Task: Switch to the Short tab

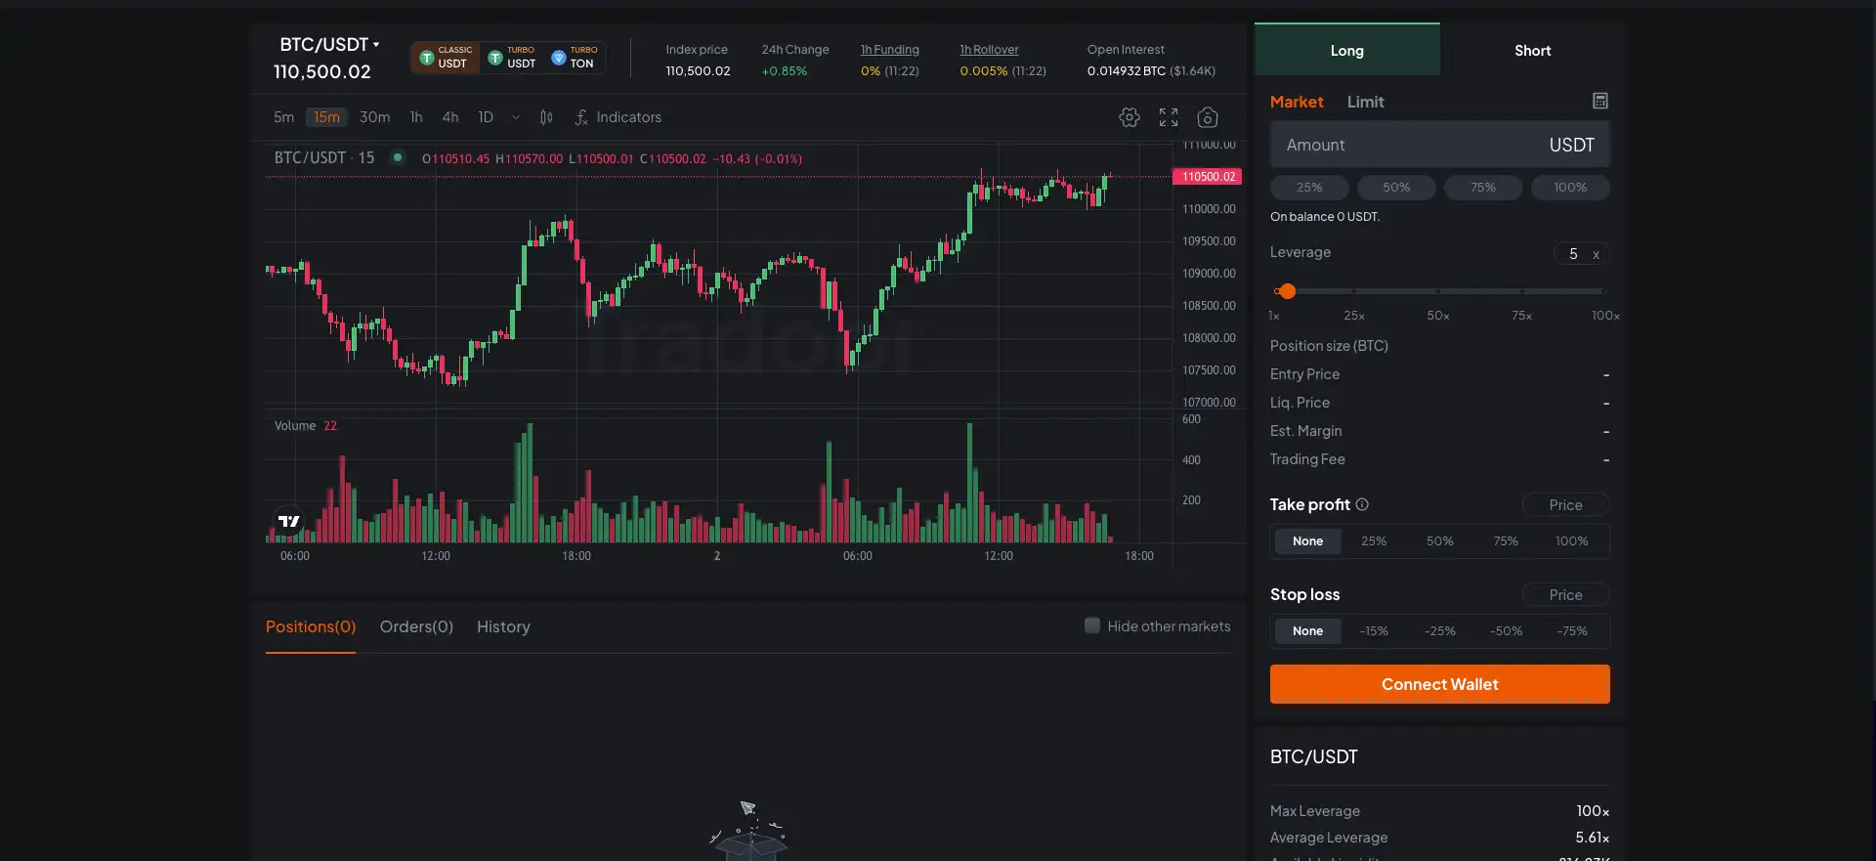Action: (x=1532, y=51)
